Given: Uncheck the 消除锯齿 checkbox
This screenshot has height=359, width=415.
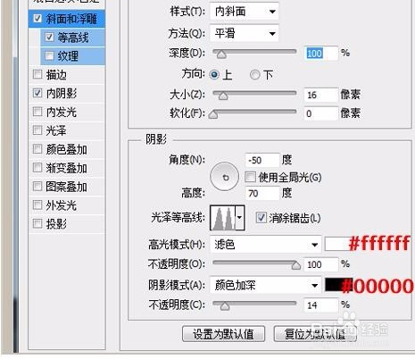Looking at the screenshot, I should point(261,218).
